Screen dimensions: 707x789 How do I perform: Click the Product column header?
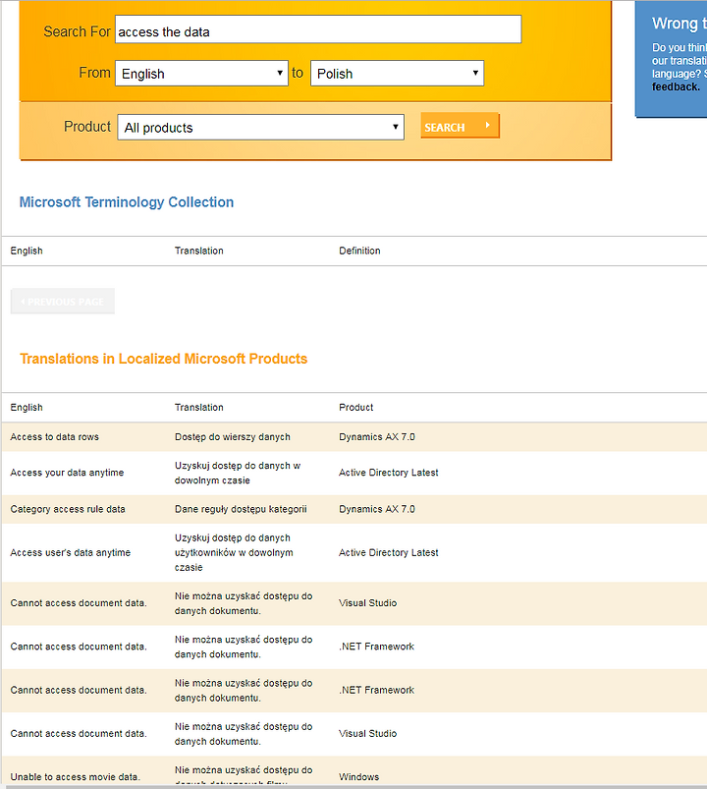point(356,407)
